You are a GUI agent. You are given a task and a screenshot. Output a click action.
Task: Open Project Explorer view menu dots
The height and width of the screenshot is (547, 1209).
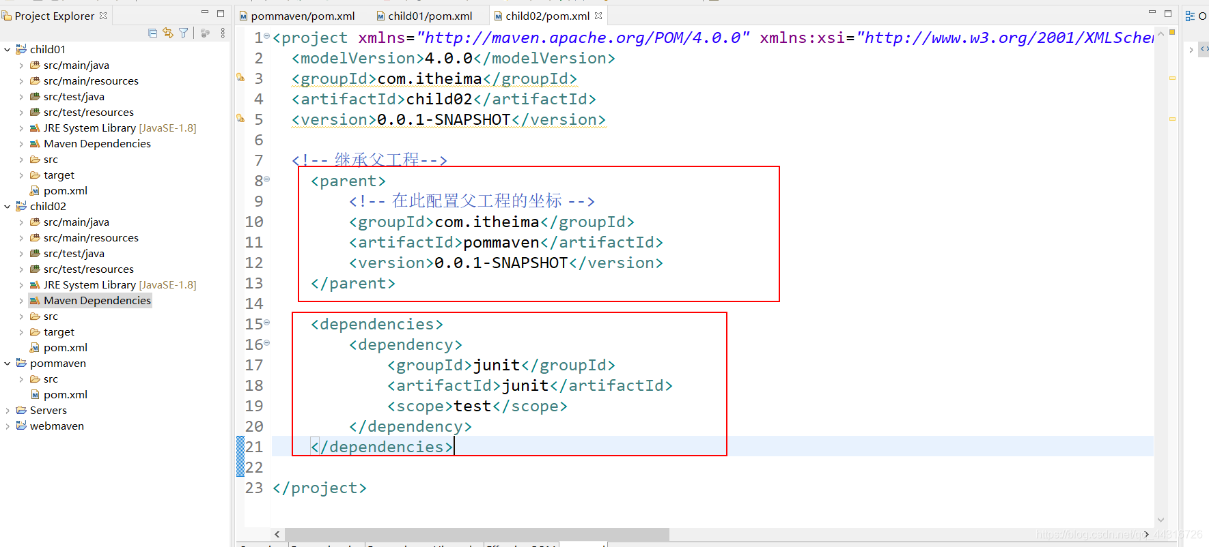point(223,33)
